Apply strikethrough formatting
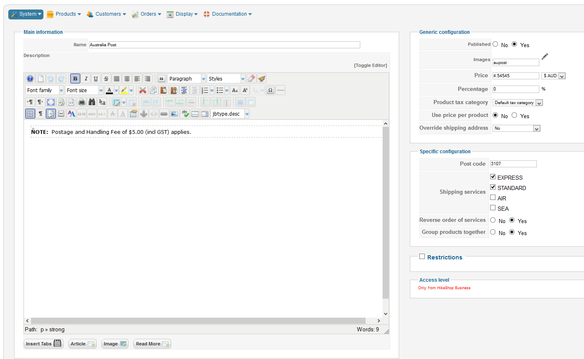Viewport: 584px width, 359px height. click(106, 78)
